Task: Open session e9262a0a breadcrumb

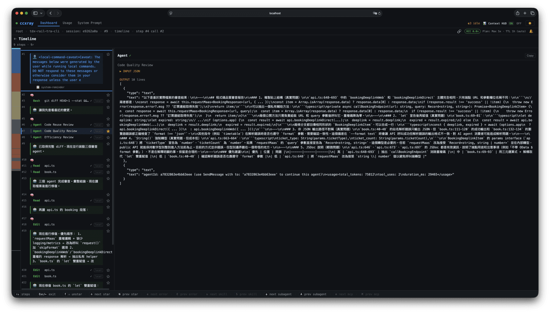Action: [x=82, y=31]
